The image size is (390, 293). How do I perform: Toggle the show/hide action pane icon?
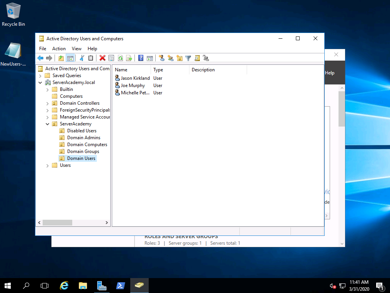150,58
